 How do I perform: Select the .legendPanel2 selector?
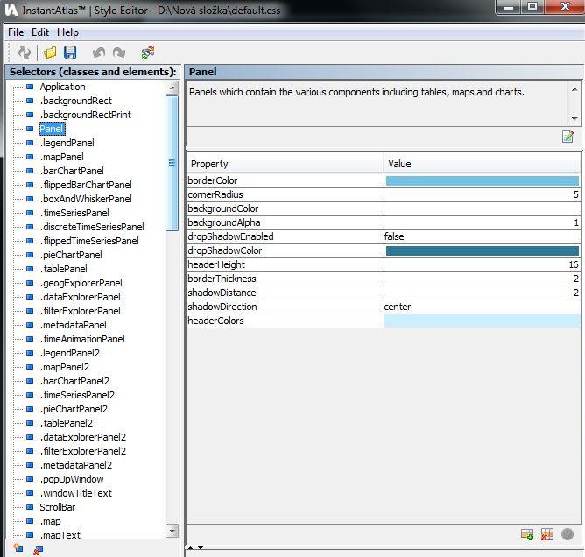coord(70,353)
